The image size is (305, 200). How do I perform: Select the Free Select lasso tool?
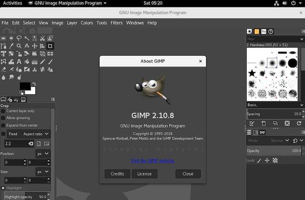(19, 38)
